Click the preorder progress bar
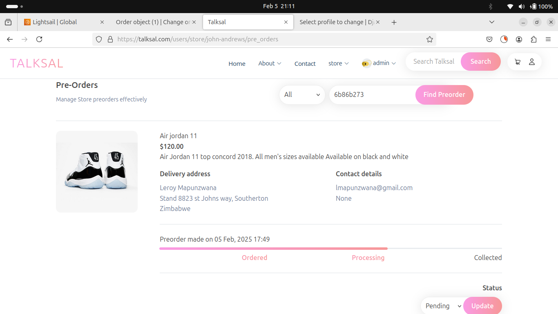This screenshot has width=558, height=314. click(331, 248)
